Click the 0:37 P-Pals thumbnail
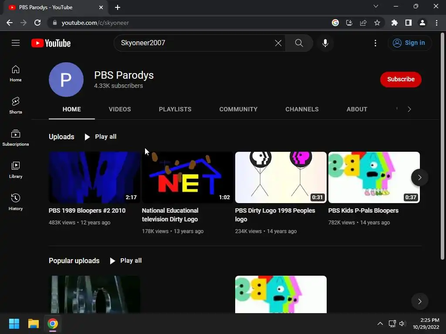The width and height of the screenshot is (446, 334). (x=374, y=177)
